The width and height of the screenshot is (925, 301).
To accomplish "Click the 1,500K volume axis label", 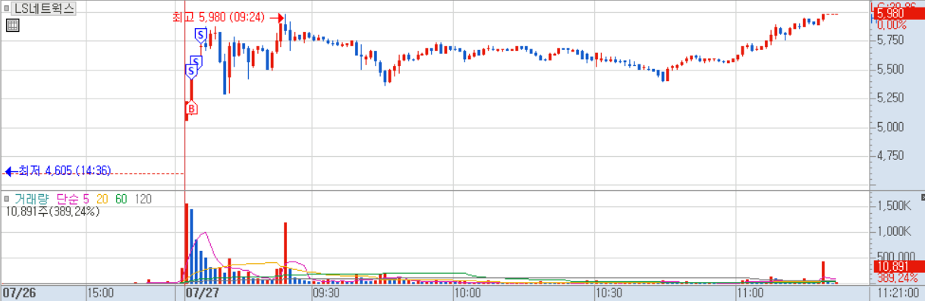I will pos(893,206).
